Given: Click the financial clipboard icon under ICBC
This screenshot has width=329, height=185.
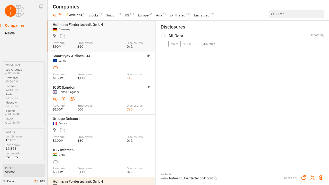Looking at the screenshot, I should pyautogui.click(x=63, y=99).
